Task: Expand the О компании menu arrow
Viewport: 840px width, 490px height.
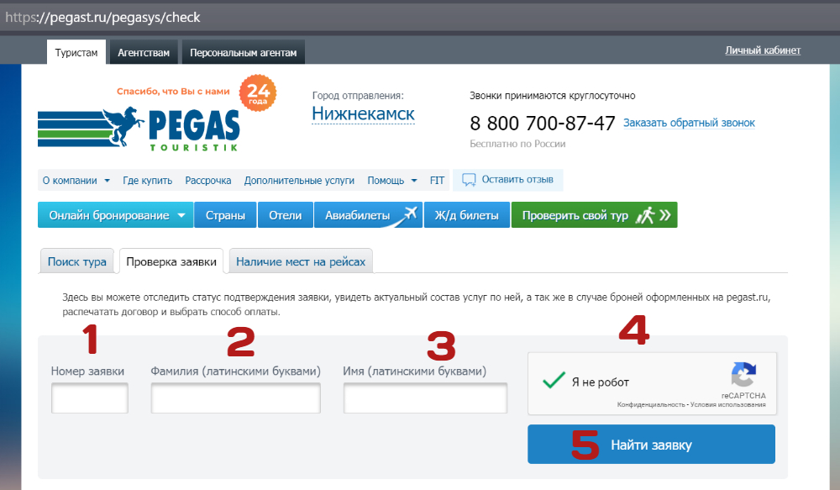Action: tap(108, 181)
